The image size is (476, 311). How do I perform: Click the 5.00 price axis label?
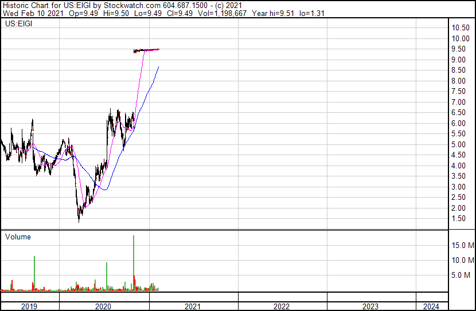tap(458, 144)
